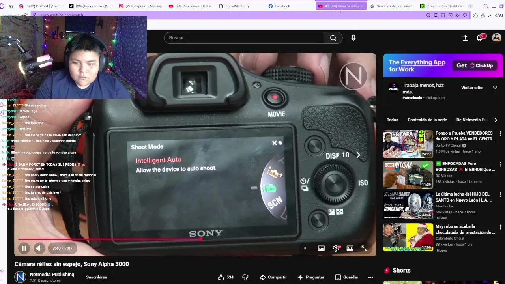
Task: Open the more menu for the ENFOCADAS video
Action: (x=500, y=164)
